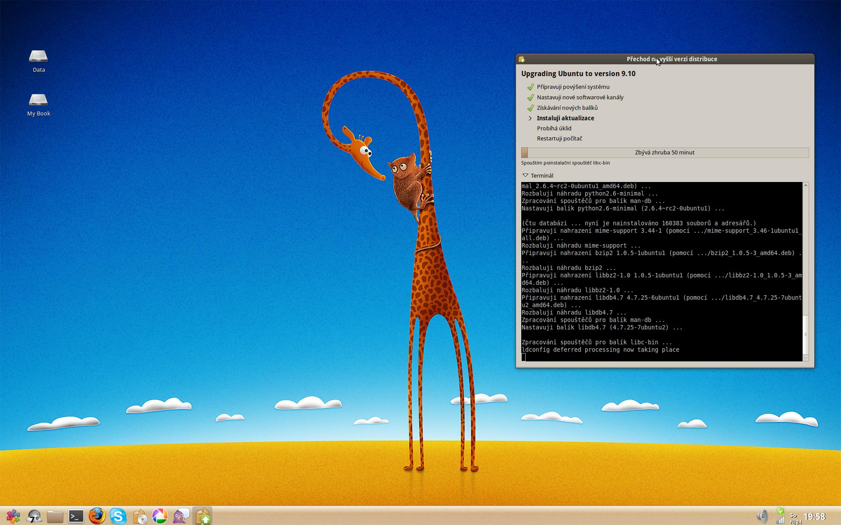Click checkmark beside 'Získávání nových balíků'
The height and width of the screenshot is (525, 841).
pos(530,108)
